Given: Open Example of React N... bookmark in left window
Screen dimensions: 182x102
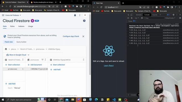Looking at the screenshot, I should [52, 10].
